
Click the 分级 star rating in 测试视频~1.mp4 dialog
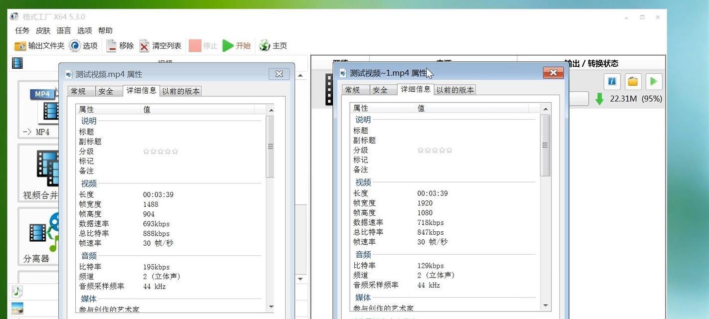coord(435,150)
